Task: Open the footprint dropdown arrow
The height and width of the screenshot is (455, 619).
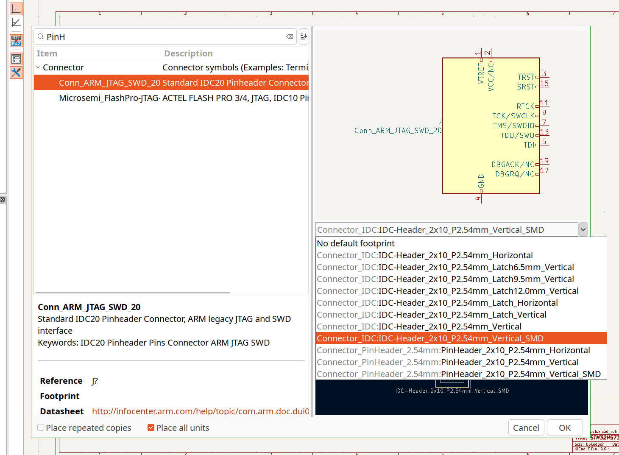Action: 583,229
